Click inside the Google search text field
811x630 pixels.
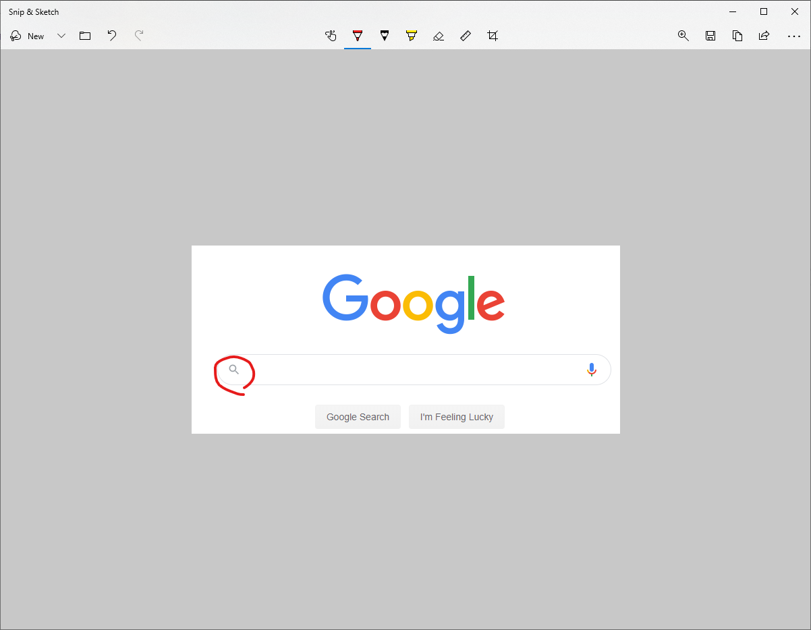pos(412,370)
